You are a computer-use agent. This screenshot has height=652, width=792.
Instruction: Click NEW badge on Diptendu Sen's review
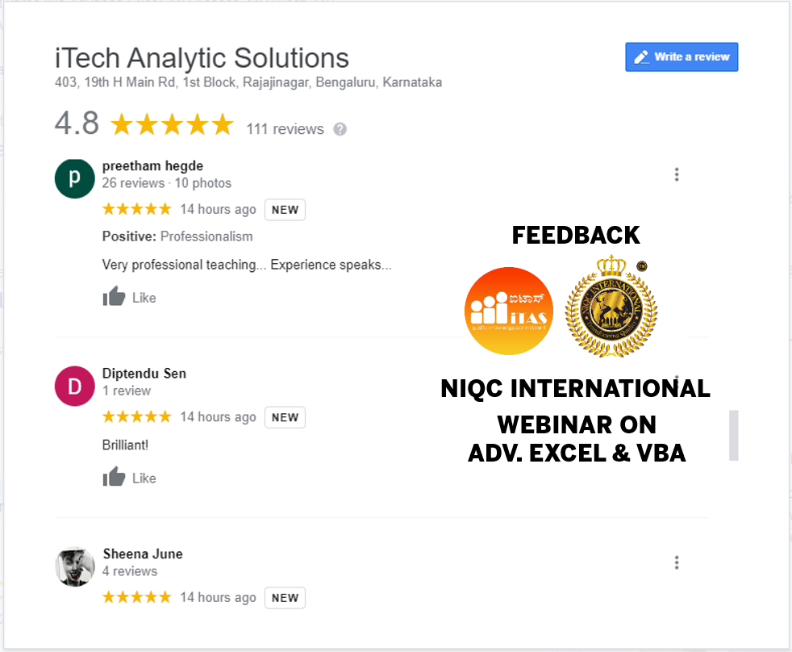pyautogui.click(x=285, y=417)
